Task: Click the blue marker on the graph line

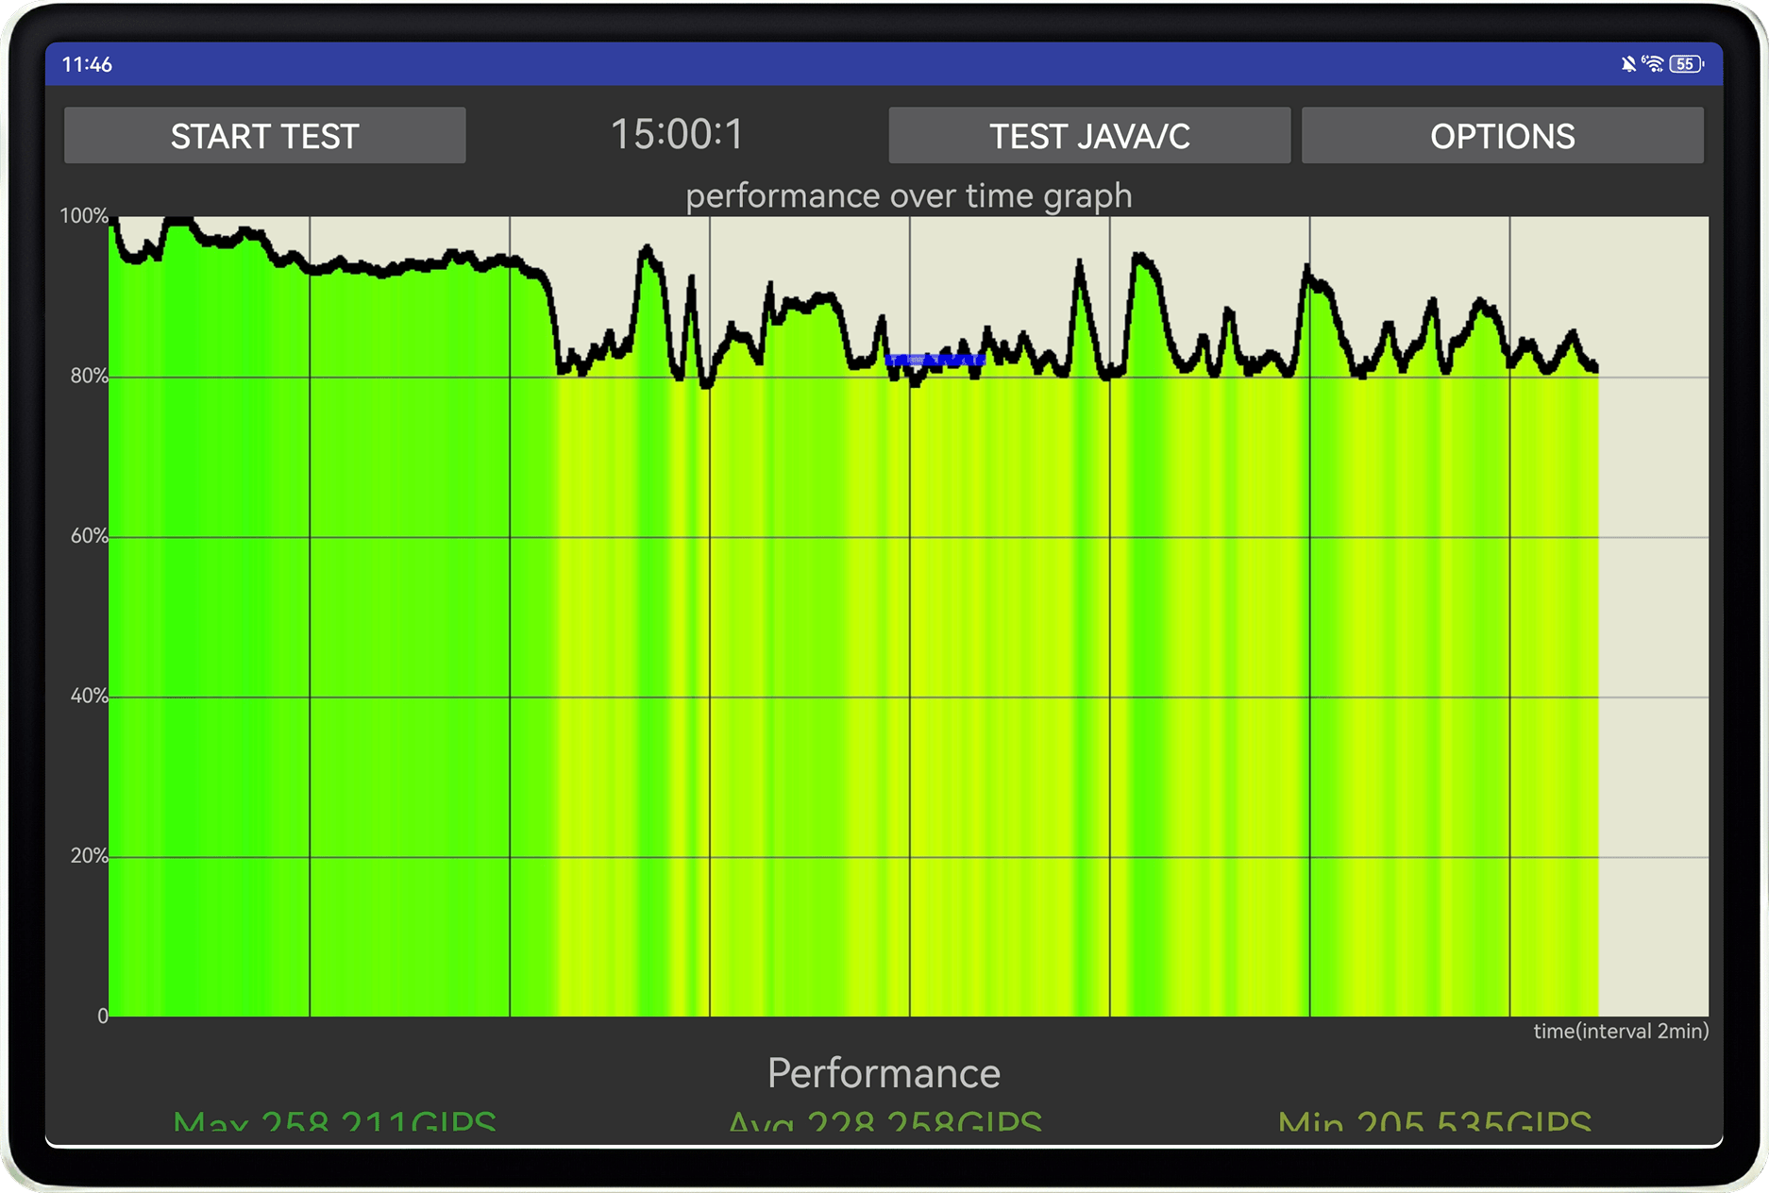Action: tap(935, 360)
